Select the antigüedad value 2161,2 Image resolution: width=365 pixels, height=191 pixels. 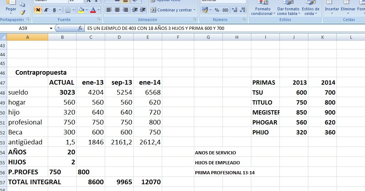[x=119, y=142]
